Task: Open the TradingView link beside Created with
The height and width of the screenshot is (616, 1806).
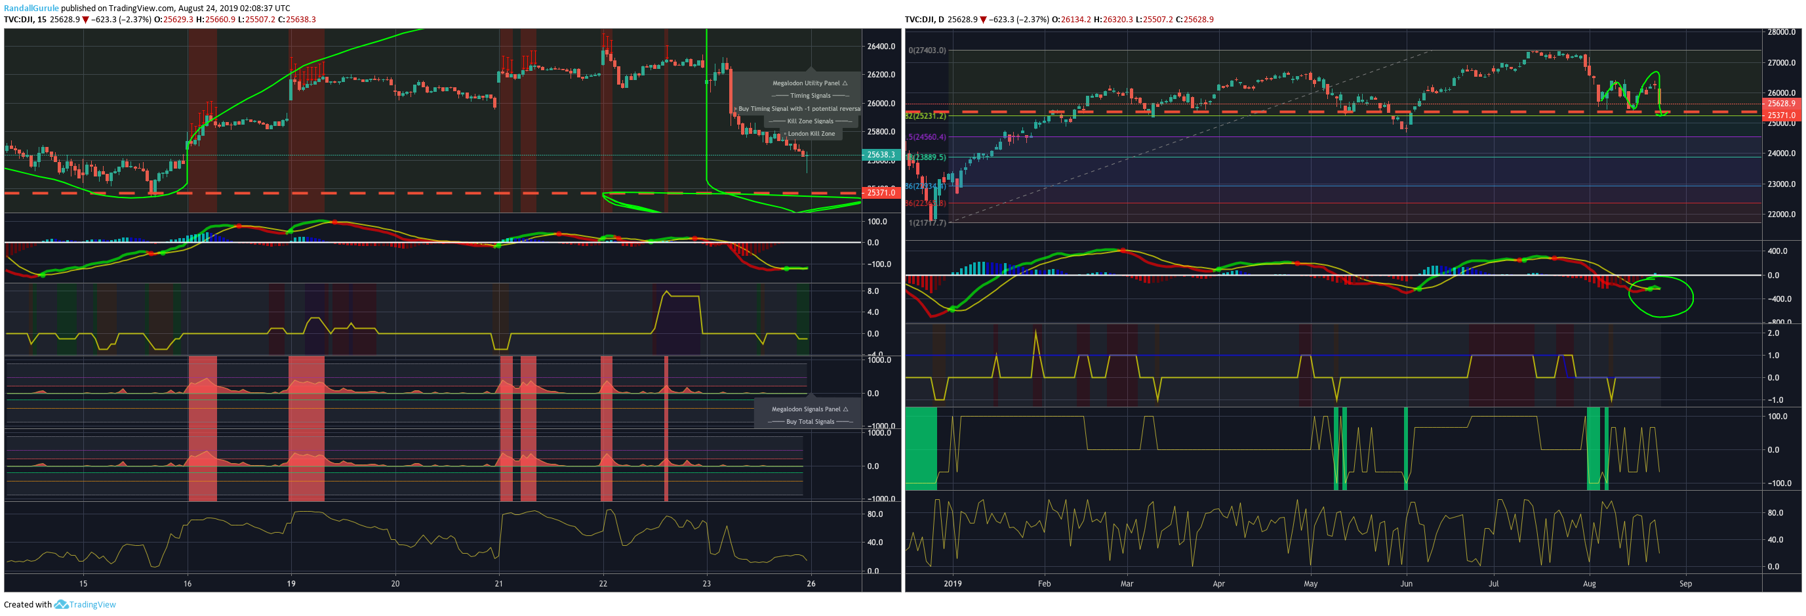Action: click(92, 604)
